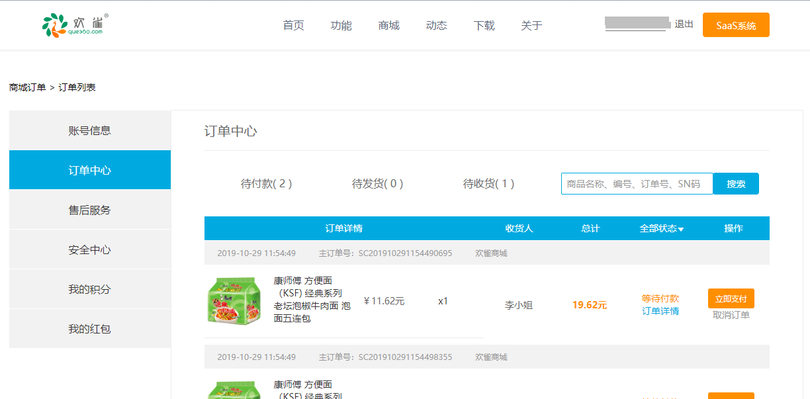This screenshot has width=810, height=399.
Task: Select 动态 in the top navigation
Action: tap(436, 26)
